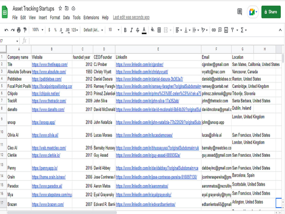Open the font family dropdown
The width and height of the screenshot is (285, 214).
click(93, 30)
